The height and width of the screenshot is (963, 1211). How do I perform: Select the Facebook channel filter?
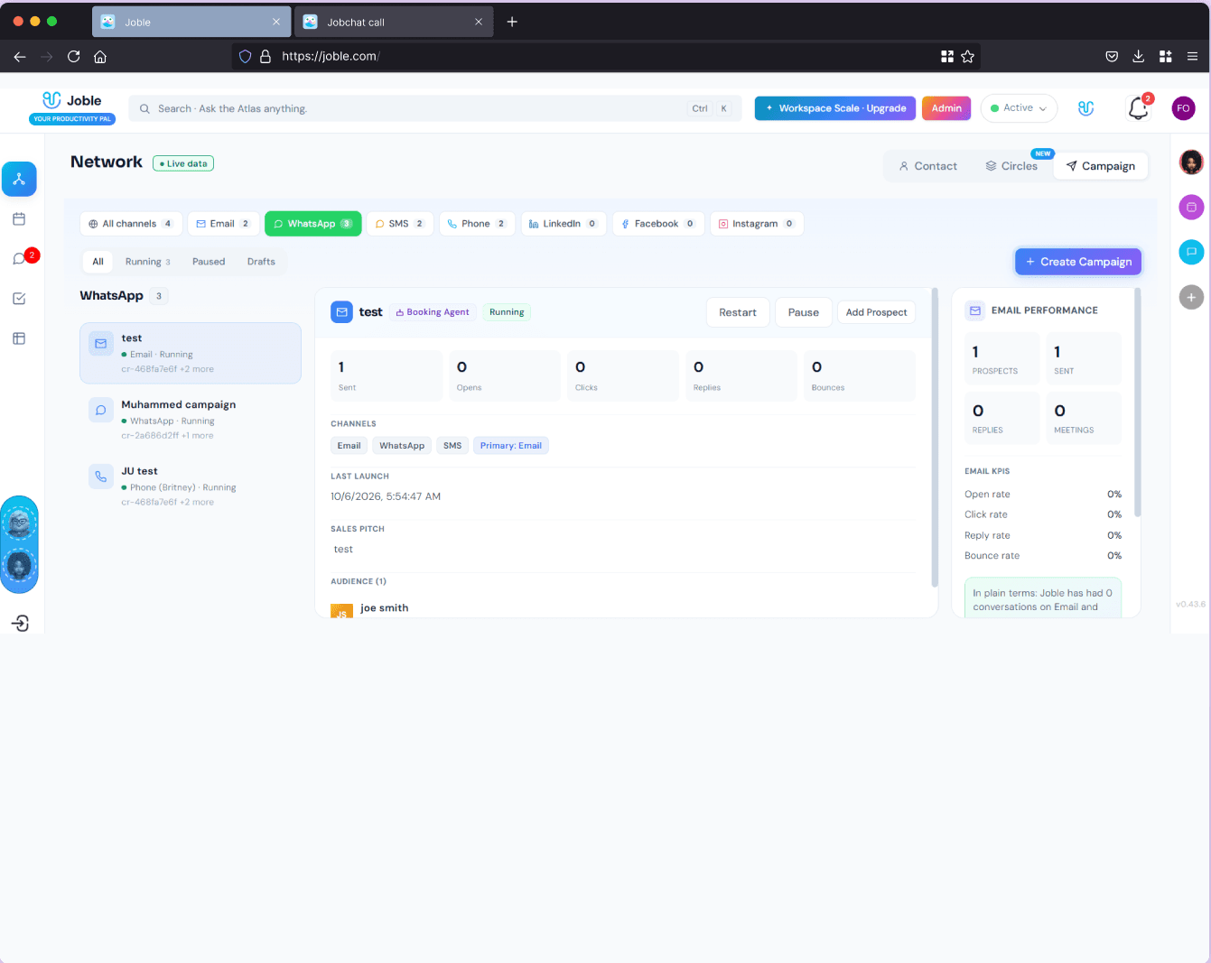pyautogui.click(x=658, y=224)
